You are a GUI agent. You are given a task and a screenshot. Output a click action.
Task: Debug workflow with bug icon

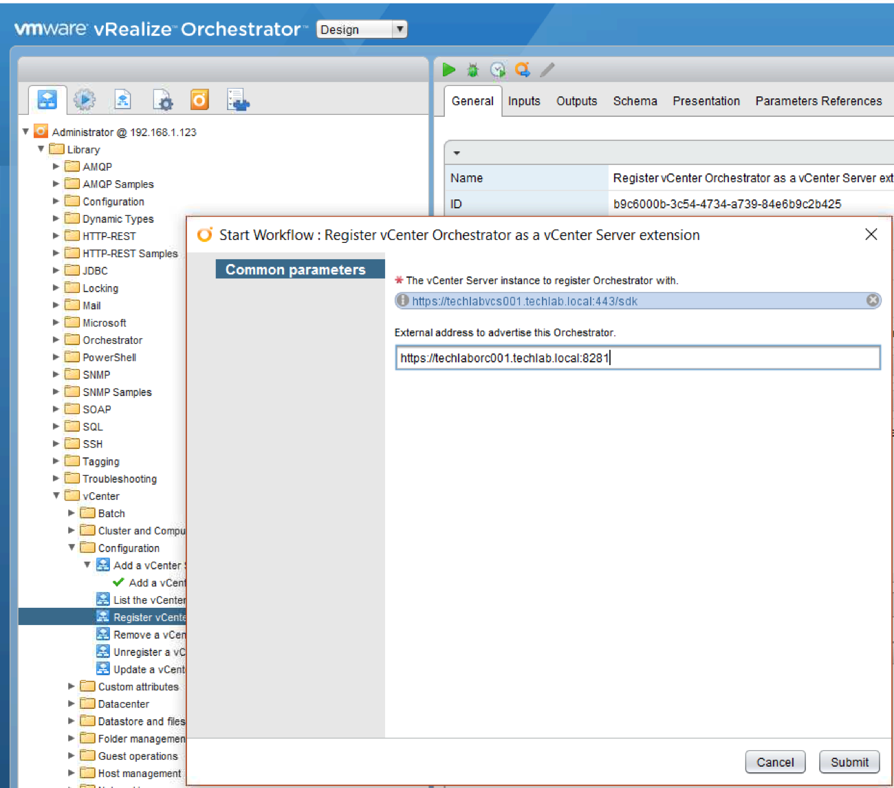pos(472,69)
